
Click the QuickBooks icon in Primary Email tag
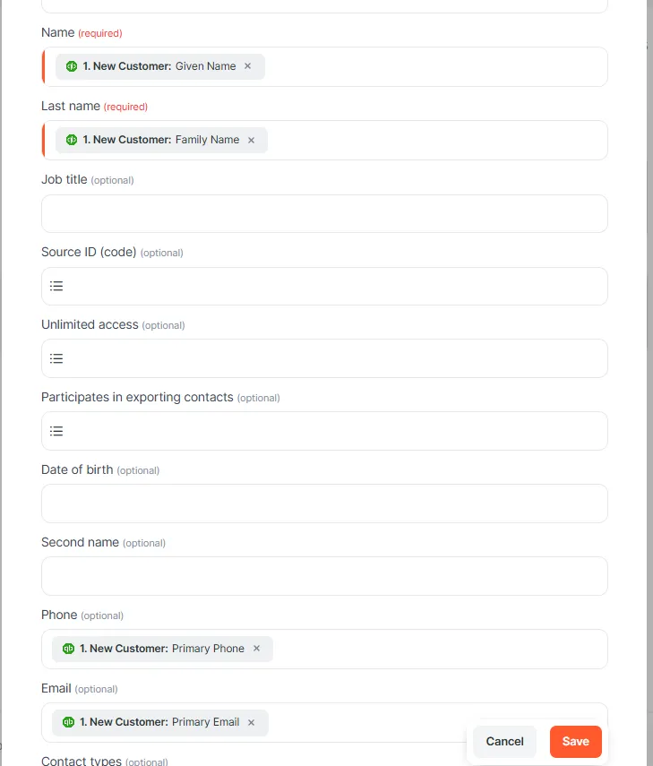pos(68,722)
